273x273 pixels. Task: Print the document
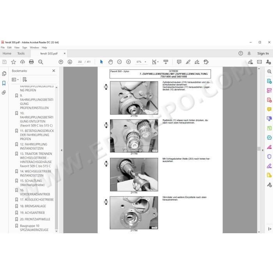tap(31, 62)
